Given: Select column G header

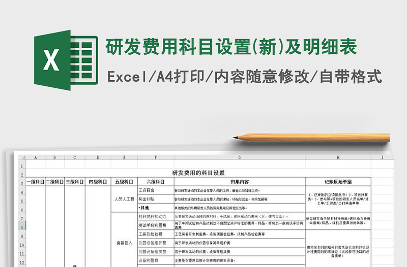Looking at the screenshot, I should (240, 157).
